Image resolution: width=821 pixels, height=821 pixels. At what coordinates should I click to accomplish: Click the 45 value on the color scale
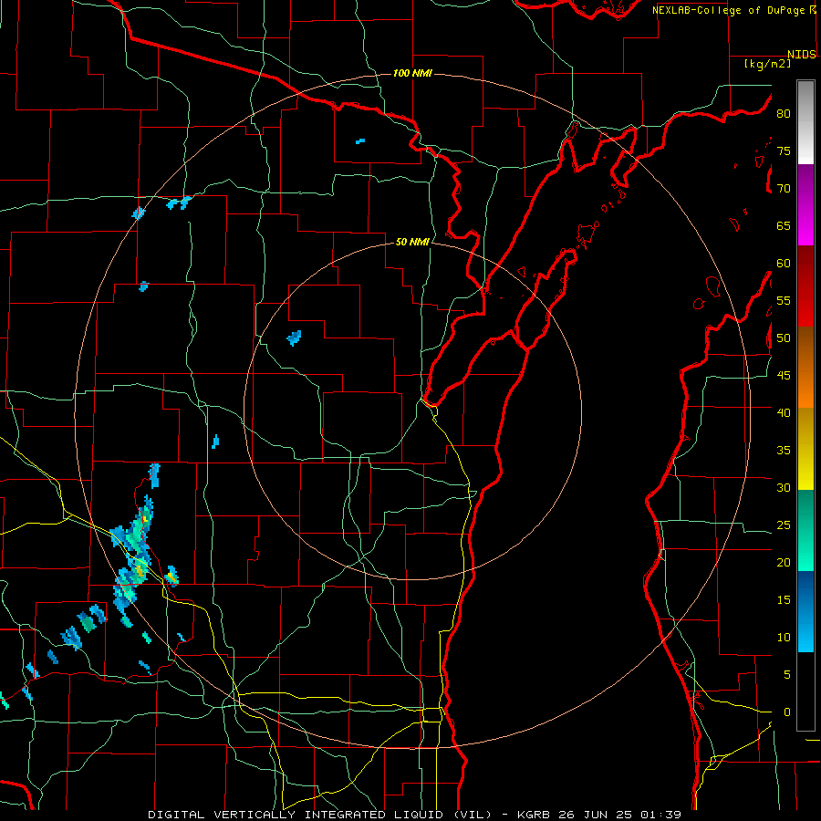pyautogui.click(x=784, y=376)
